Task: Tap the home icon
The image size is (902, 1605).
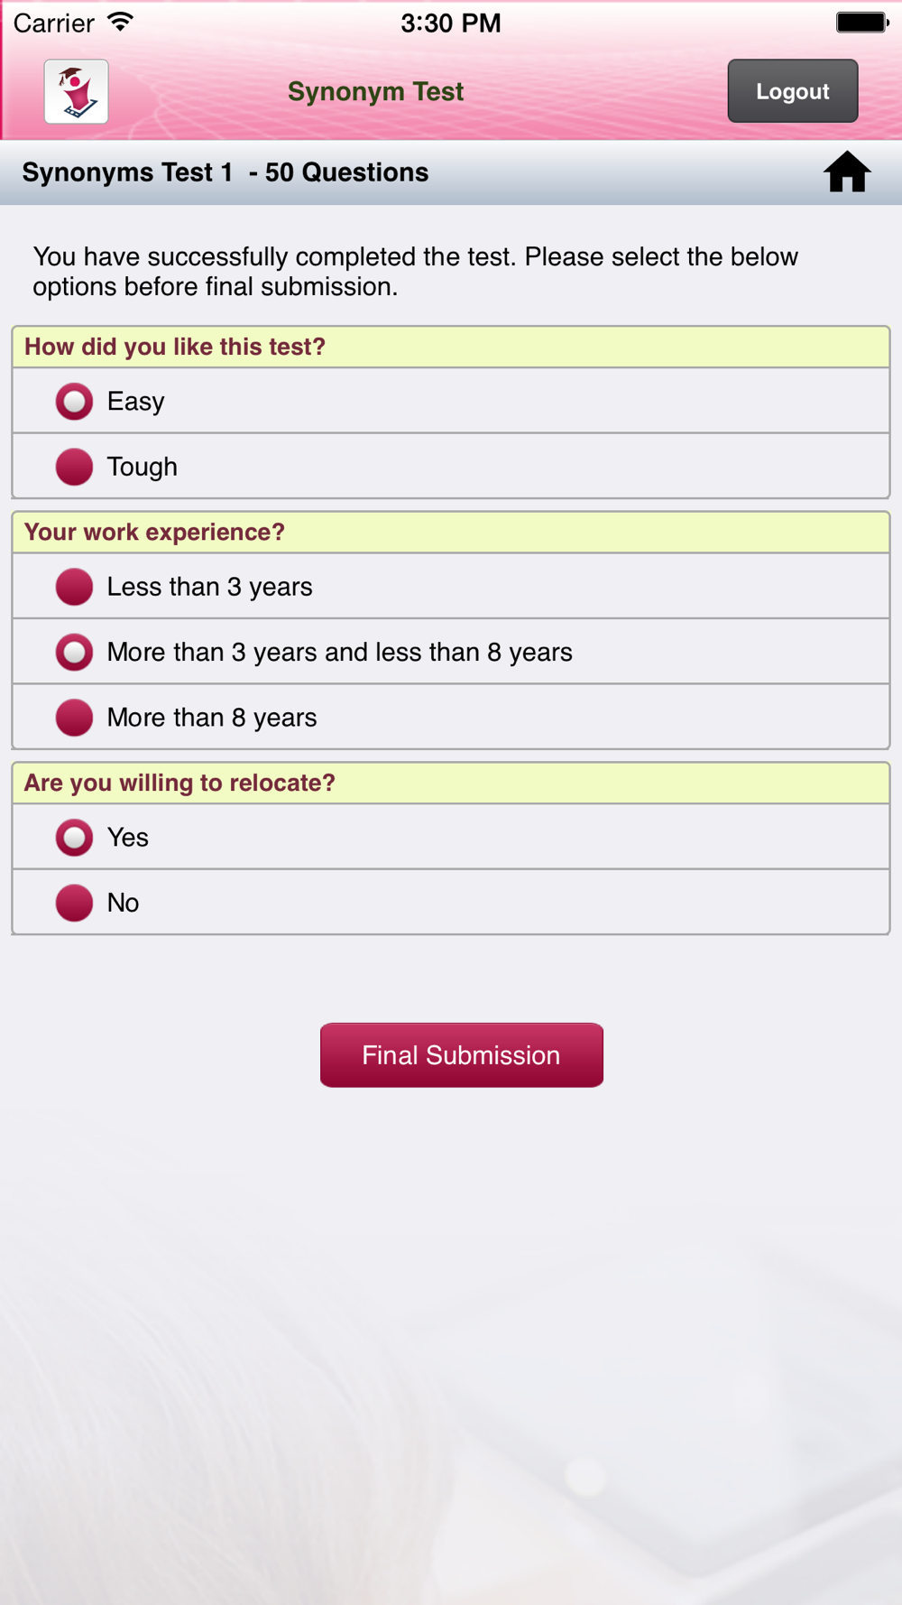Action: [x=847, y=172]
